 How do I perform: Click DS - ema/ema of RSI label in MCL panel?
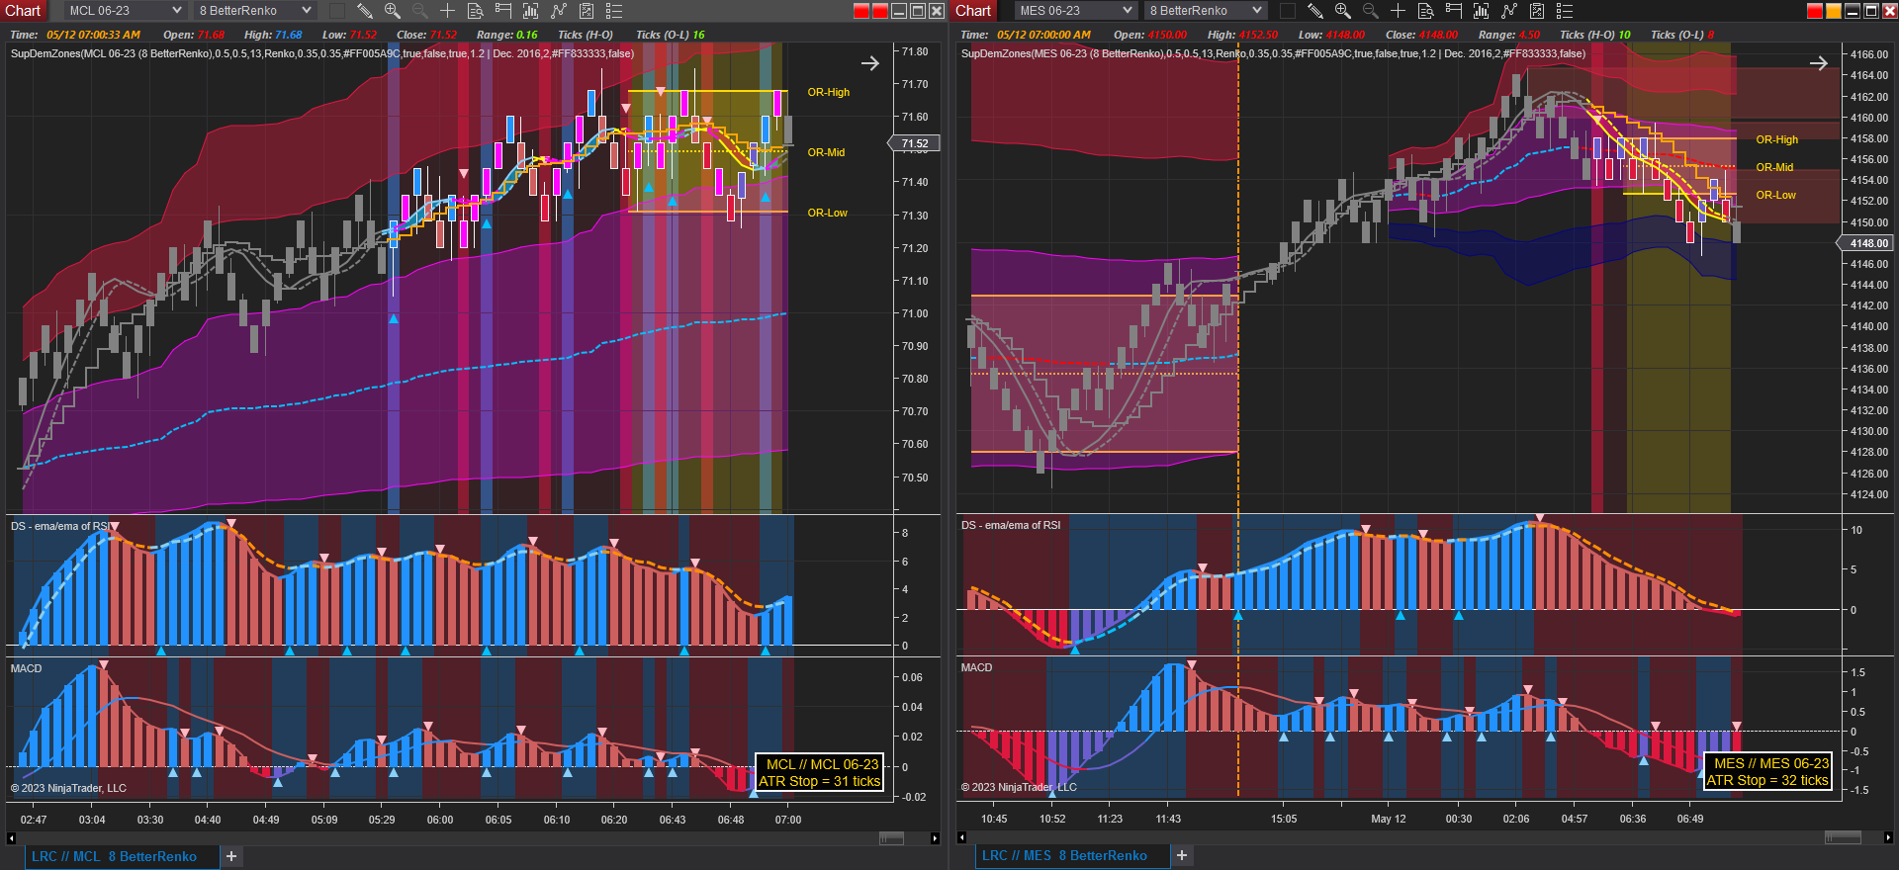[x=60, y=526]
